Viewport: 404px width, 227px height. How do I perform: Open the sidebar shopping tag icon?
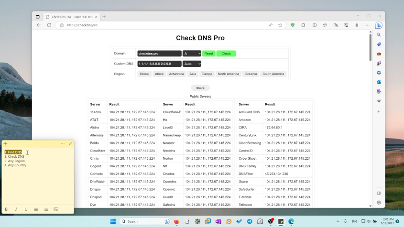pyautogui.click(x=379, y=44)
